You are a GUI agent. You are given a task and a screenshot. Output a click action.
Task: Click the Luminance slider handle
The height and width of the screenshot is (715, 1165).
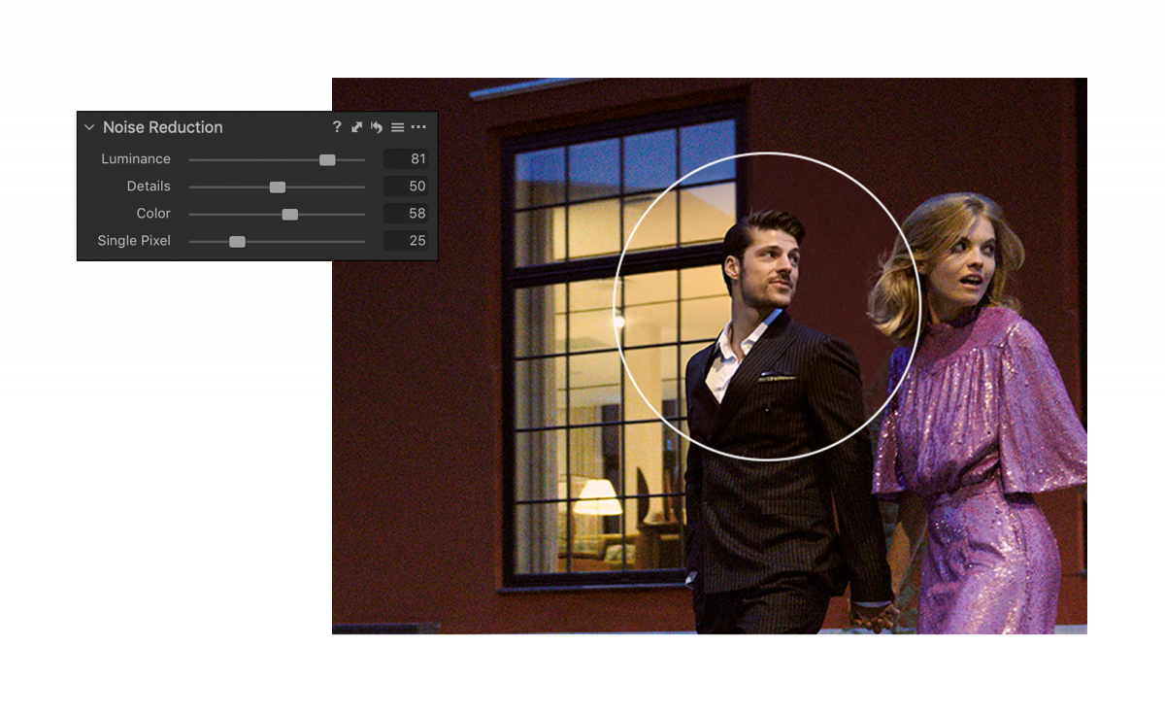coord(327,159)
